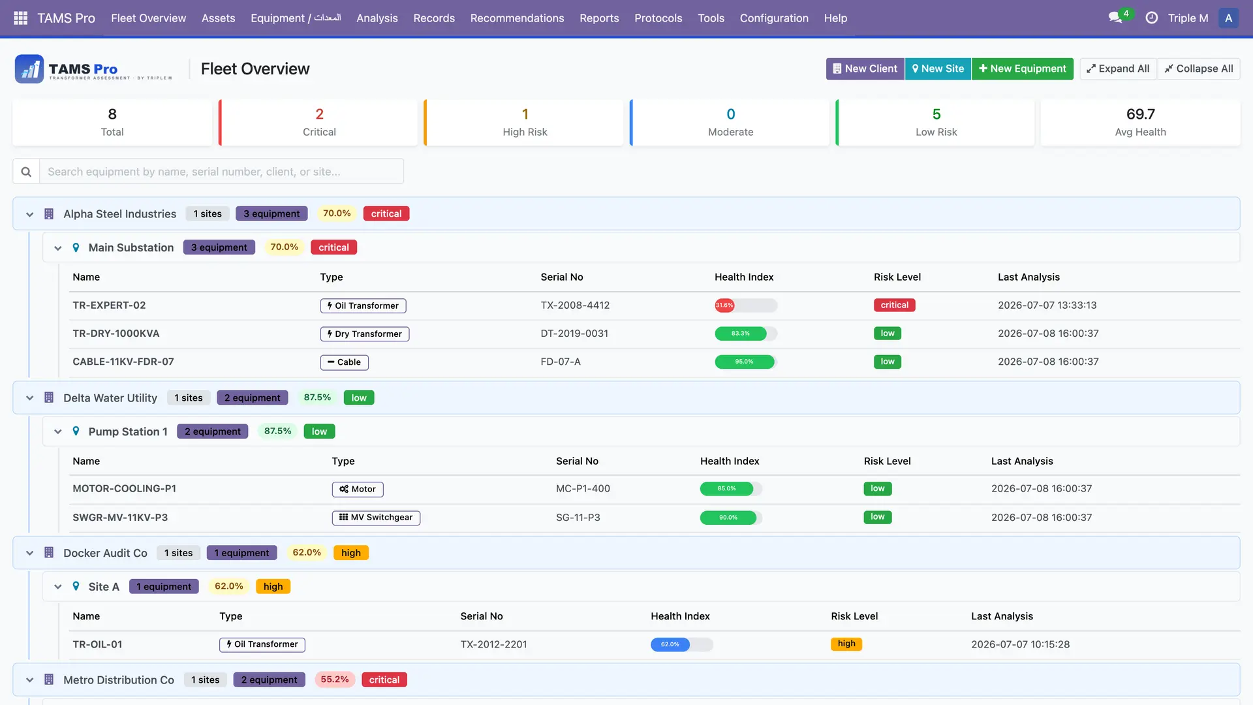
Task: Click Metro Distribution Co building icon
Action: pos(49,680)
